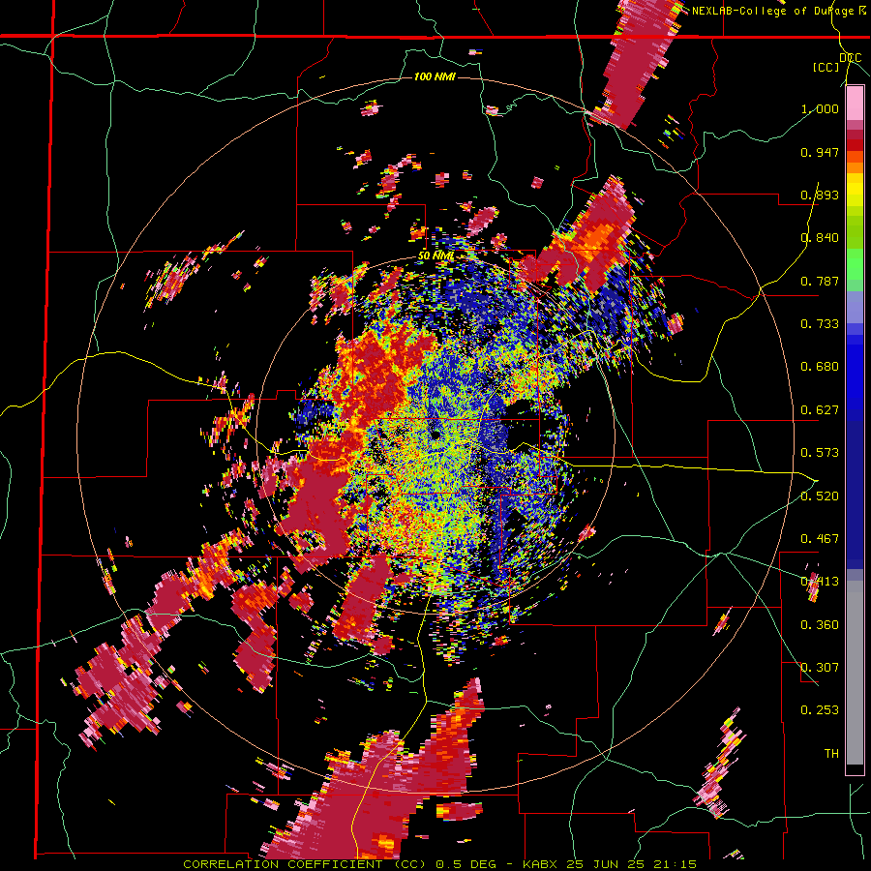
Task: Click the 0.467 legend value
Action: [x=820, y=539]
